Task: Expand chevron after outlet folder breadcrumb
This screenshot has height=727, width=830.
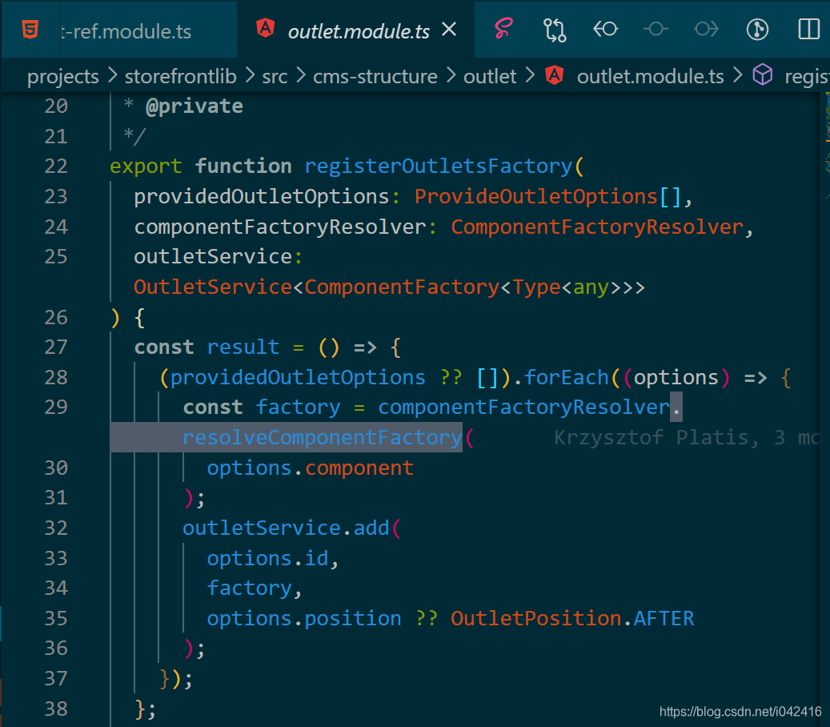Action: (529, 76)
